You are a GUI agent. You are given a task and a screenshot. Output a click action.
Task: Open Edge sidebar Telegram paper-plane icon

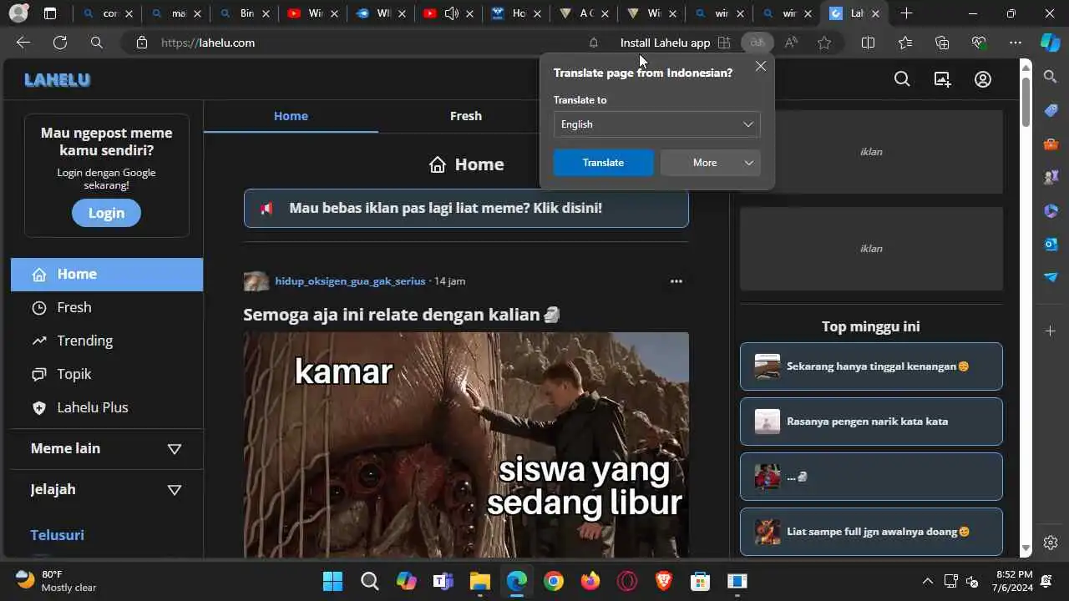pyautogui.click(x=1051, y=277)
